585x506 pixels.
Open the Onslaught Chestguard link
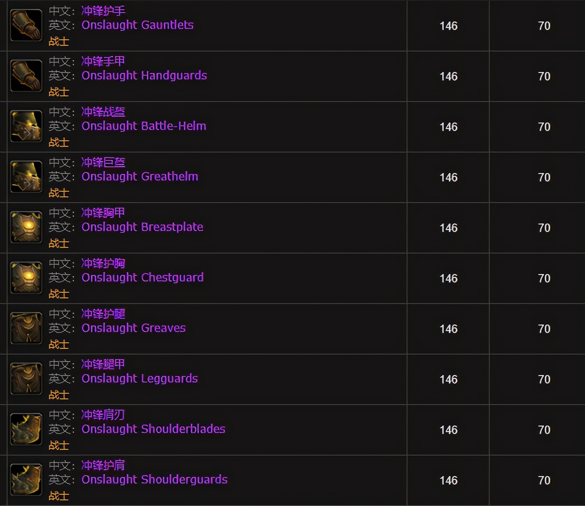tap(143, 277)
